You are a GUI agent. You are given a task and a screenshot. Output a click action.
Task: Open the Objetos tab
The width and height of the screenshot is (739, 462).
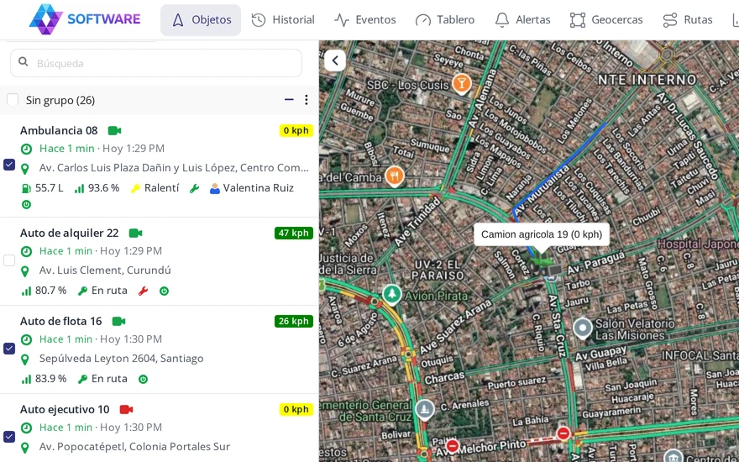coord(201,20)
